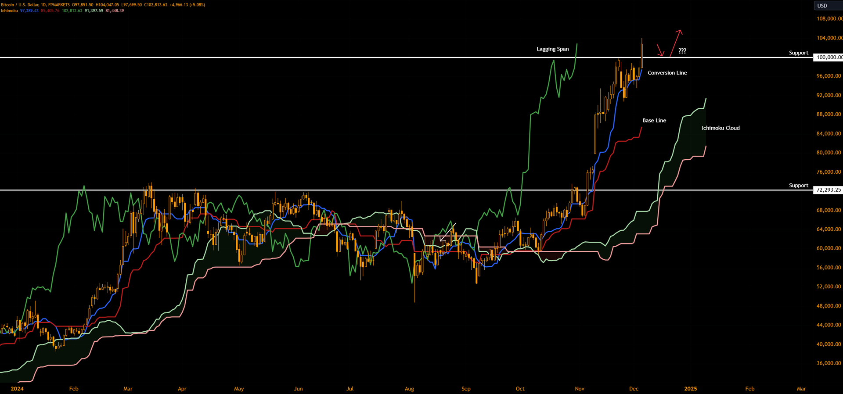Screen dimensions: 843x394
Task: Click the Support label above the 100,000 line
Action: click(x=798, y=53)
